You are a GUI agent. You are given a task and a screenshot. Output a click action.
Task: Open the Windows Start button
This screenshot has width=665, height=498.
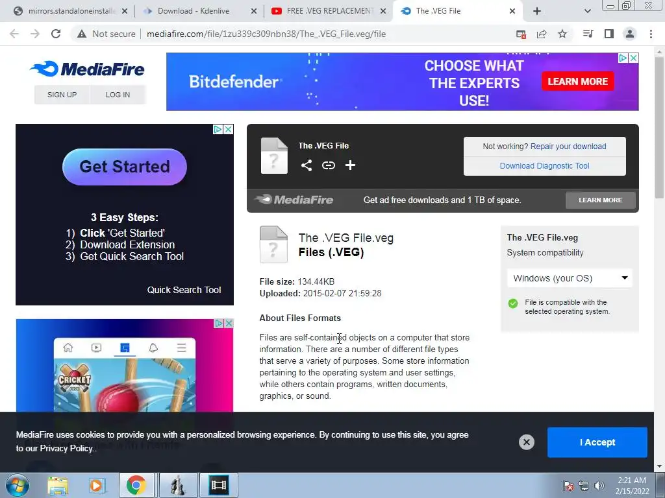[x=17, y=485]
